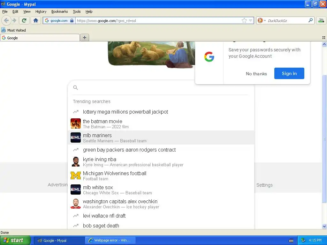Screen dimensions: 327x245
Task: Open the Bookmarks menu
Action: coord(60,11)
